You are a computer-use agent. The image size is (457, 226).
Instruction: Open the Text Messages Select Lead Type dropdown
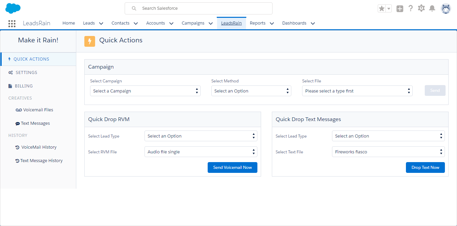(x=388, y=136)
